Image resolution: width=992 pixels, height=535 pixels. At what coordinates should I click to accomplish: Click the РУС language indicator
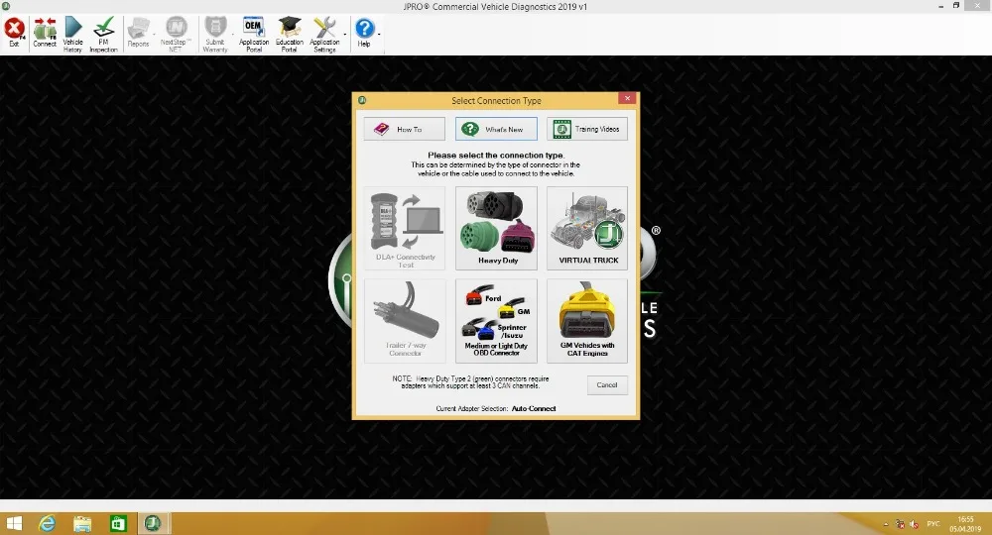(x=933, y=524)
